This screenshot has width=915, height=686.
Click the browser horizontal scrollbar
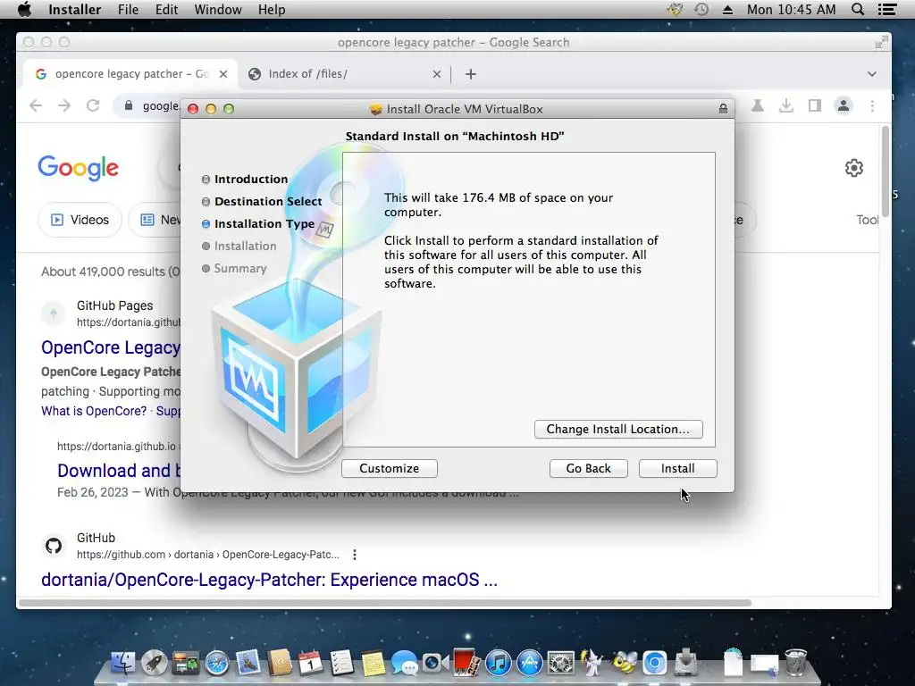point(384,603)
